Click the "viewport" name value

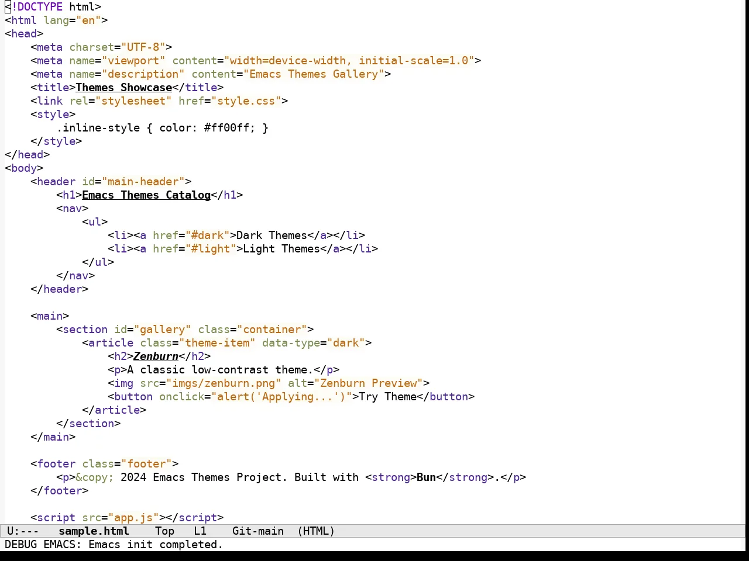coord(133,61)
